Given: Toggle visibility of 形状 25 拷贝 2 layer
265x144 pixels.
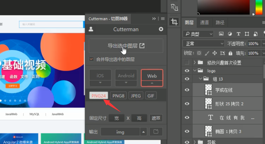Looking at the screenshot, I should [x=187, y=104].
